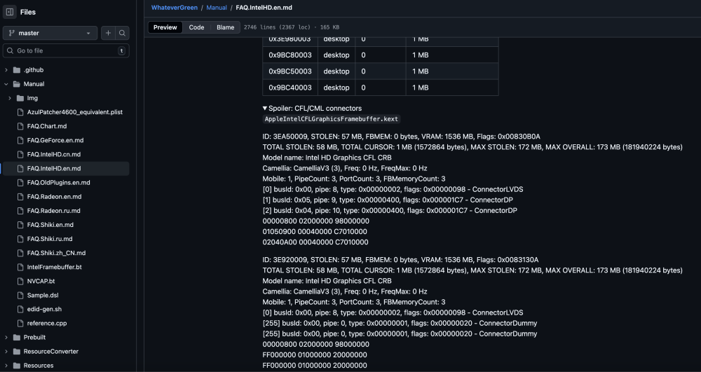Open NVCAP.bt file
701x372 pixels.
coord(41,282)
